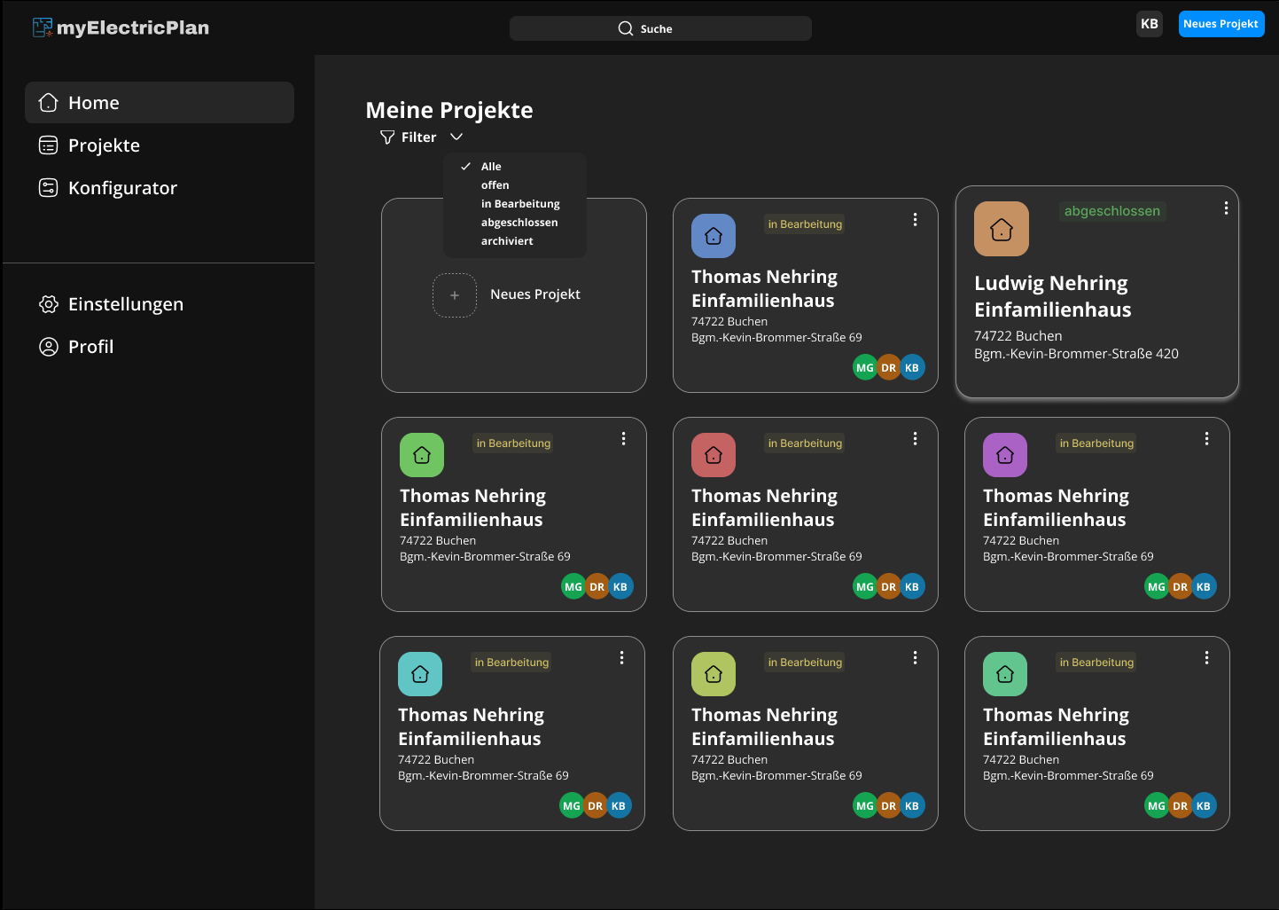The height and width of the screenshot is (910, 1279).
Task: Click the magnifier icon in the search bar
Action: tap(626, 28)
